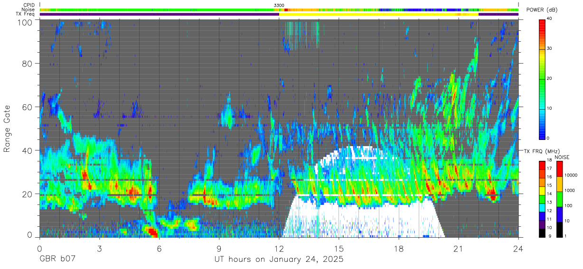Click the 3 hour tick on UT axis
This screenshot has height=269, width=583.
[100, 248]
